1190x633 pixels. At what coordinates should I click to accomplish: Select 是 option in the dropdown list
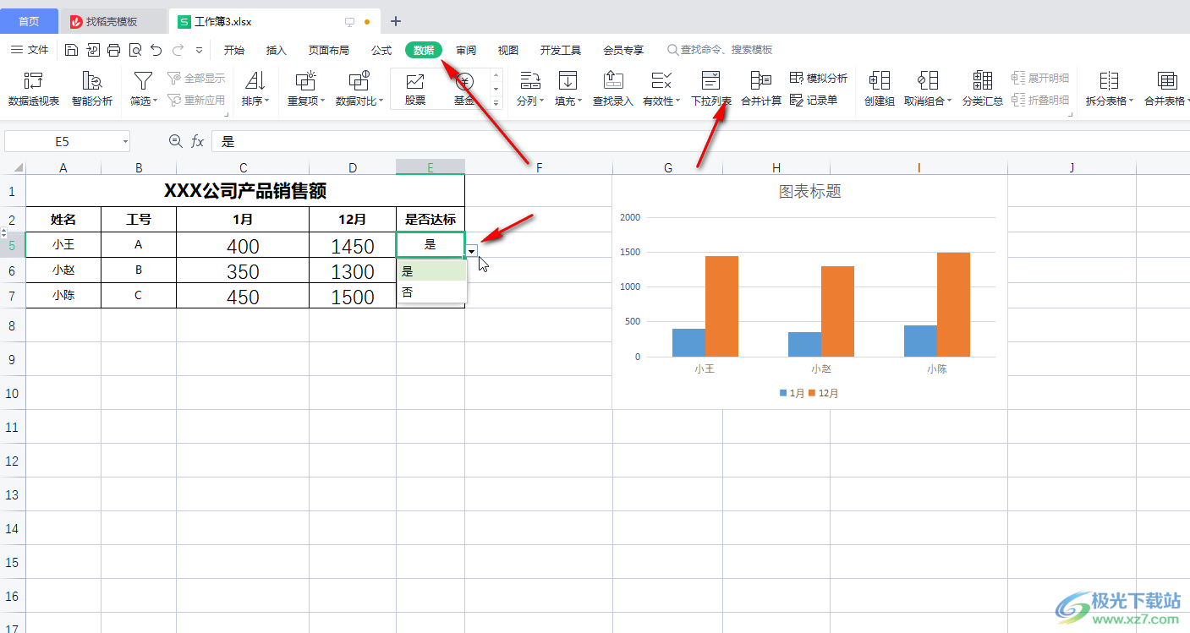432,271
